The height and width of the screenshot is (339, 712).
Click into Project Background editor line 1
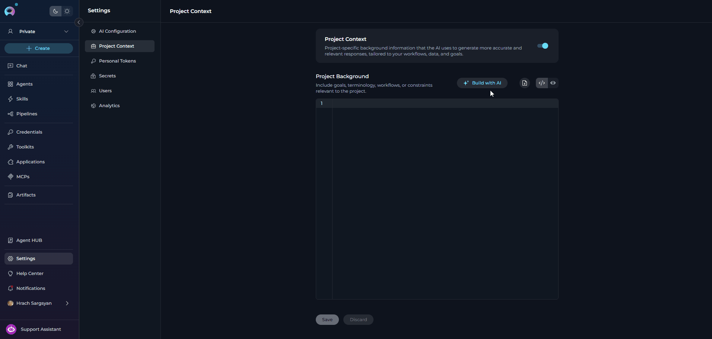[x=445, y=103]
